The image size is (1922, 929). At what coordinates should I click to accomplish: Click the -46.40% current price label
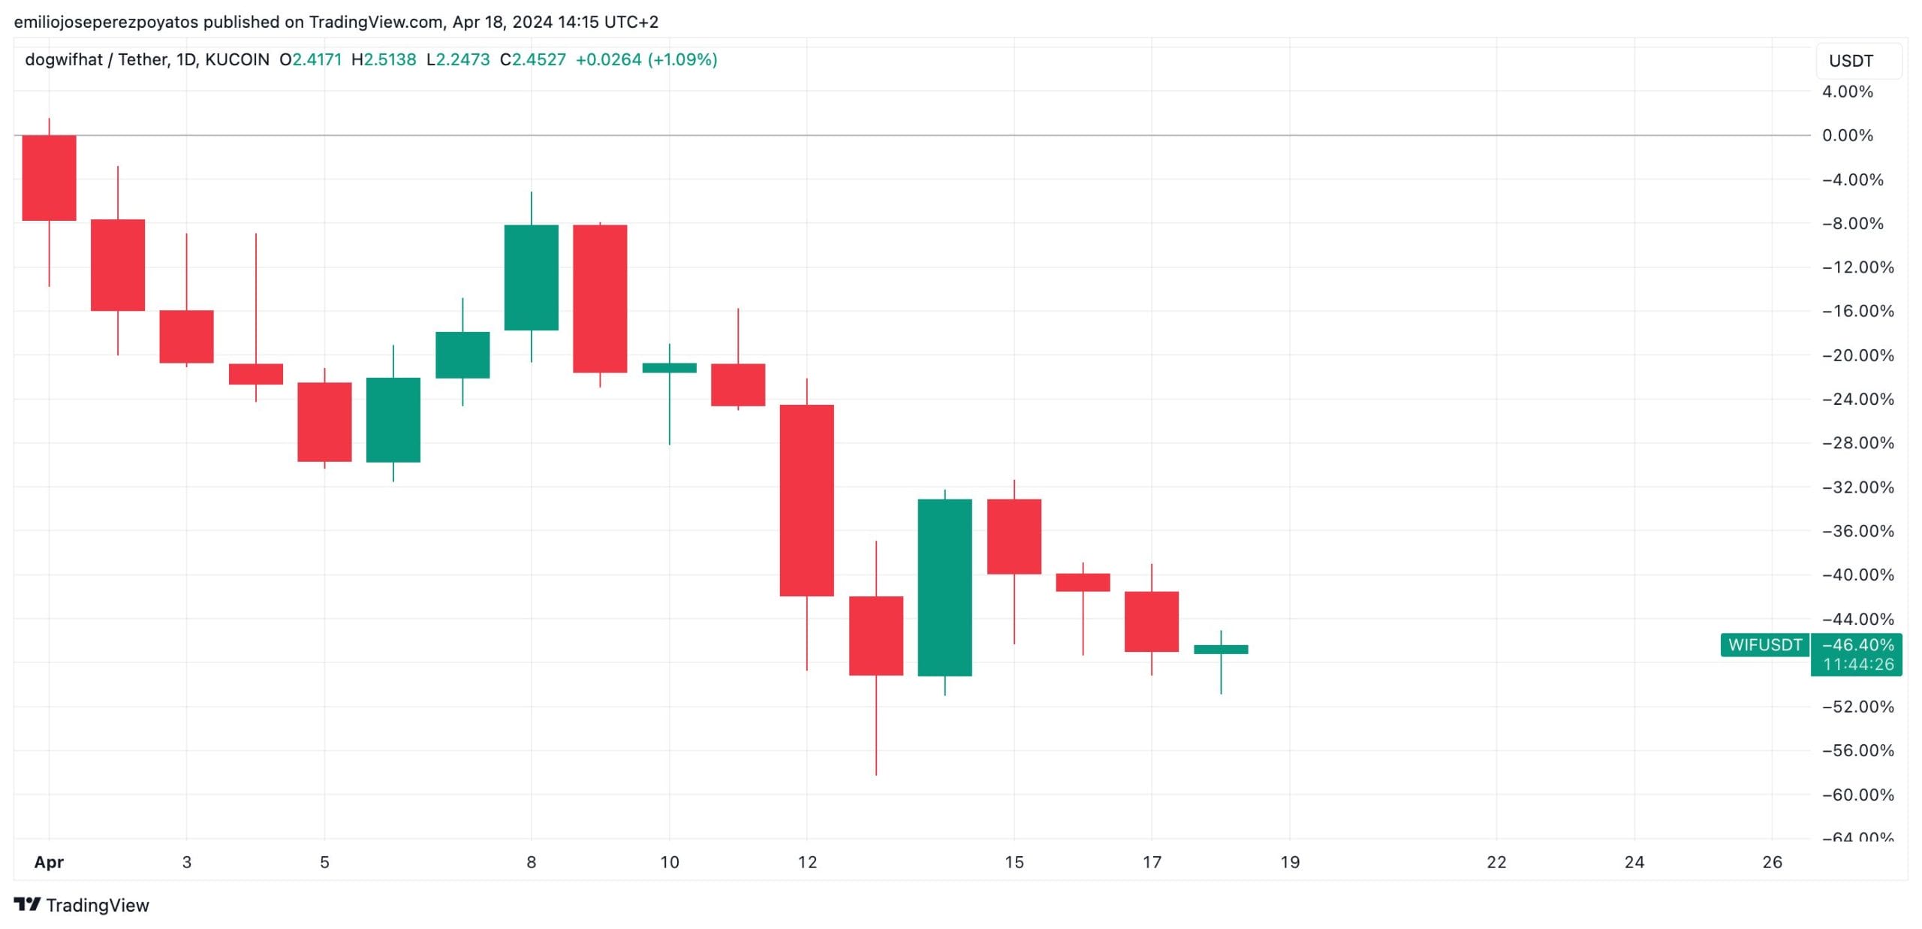pos(1857,645)
